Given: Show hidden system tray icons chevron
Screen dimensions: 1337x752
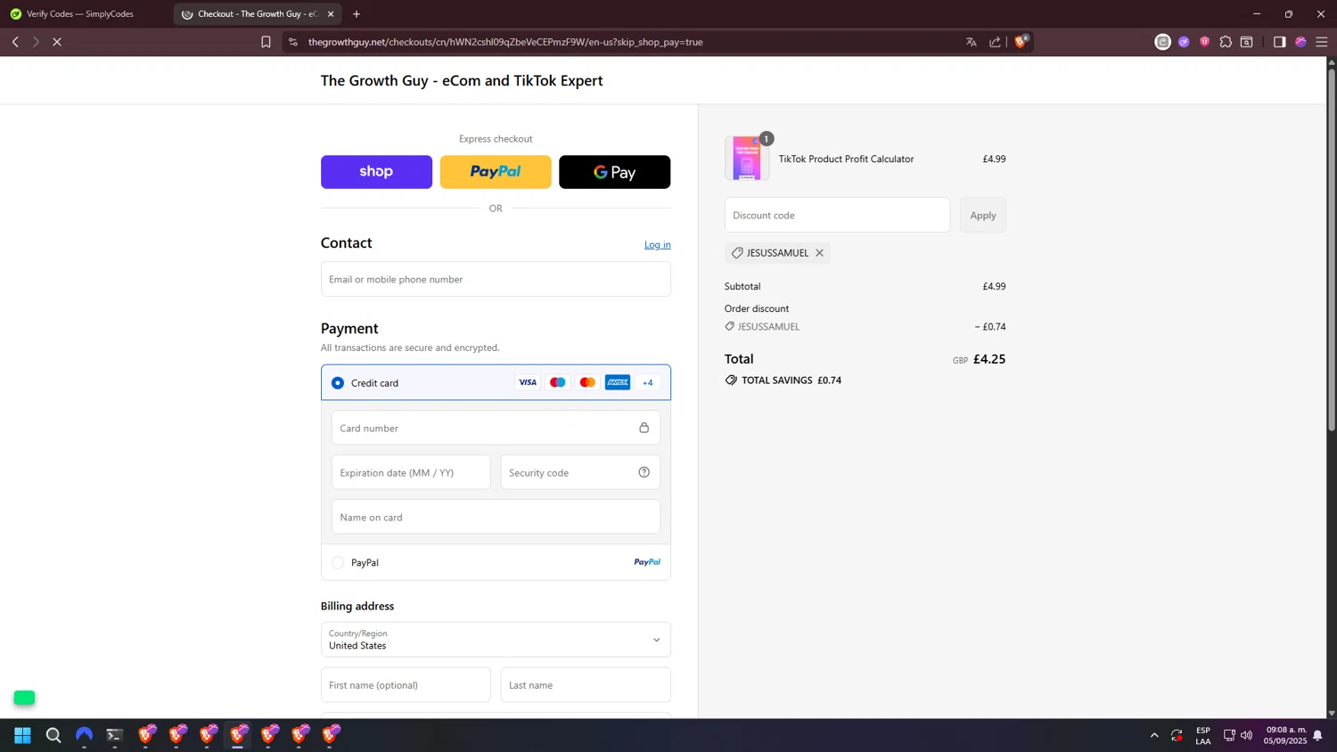Looking at the screenshot, I should tap(1154, 735).
